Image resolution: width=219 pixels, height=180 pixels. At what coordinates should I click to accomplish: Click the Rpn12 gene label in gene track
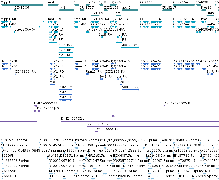pos(91,2)
